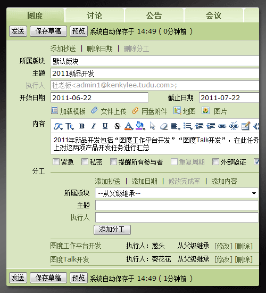Viewport: 266px width, 293px height.
Task: Click 修改 for 图度工作平台开发 row
Action: 223,246
